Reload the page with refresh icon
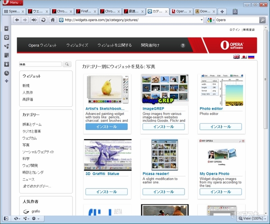Viewport: 270px width, 224px height. [43, 20]
